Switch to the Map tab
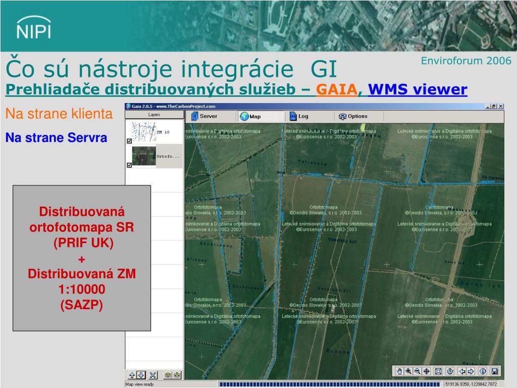Viewport: 517px width, 388px height. [x=261, y=116]
